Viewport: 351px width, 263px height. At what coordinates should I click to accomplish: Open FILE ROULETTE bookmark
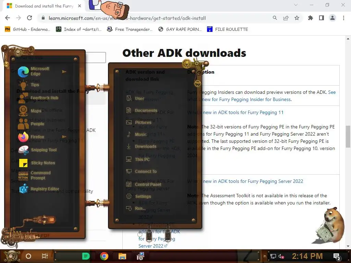(228, 29)
